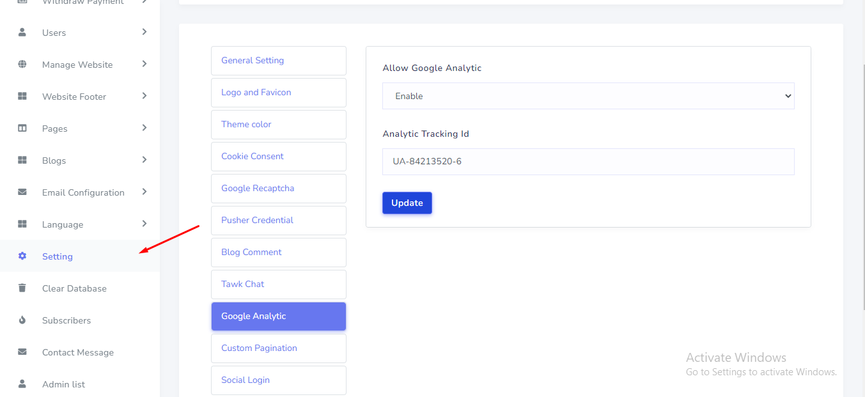This screenshot has height=397, width=865.
Task: Select the Theme color tab
Action: 278,125
